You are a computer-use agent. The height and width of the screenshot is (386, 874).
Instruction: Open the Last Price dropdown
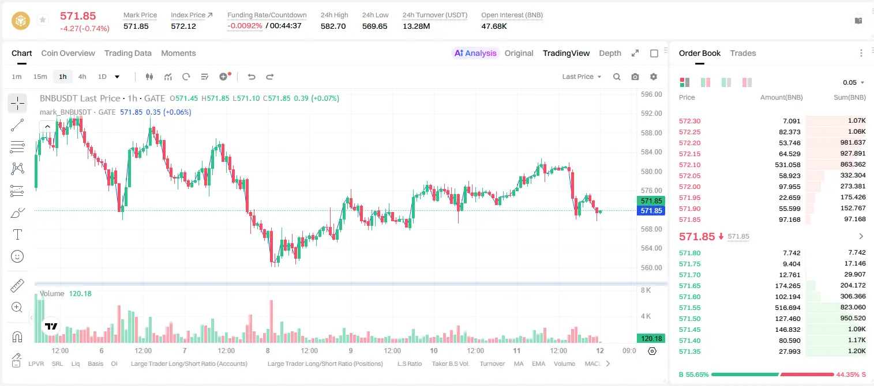[582, 77]
